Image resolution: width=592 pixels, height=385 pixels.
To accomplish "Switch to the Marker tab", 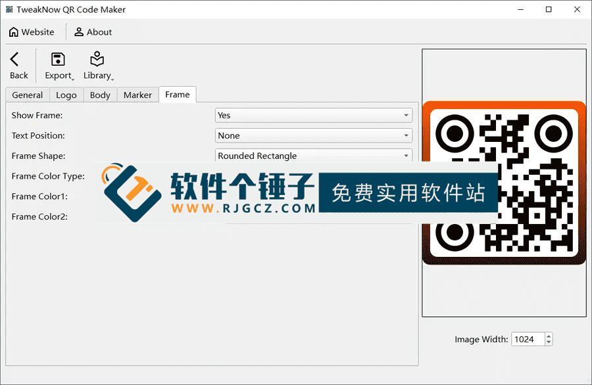I will (x=137, y=95).
